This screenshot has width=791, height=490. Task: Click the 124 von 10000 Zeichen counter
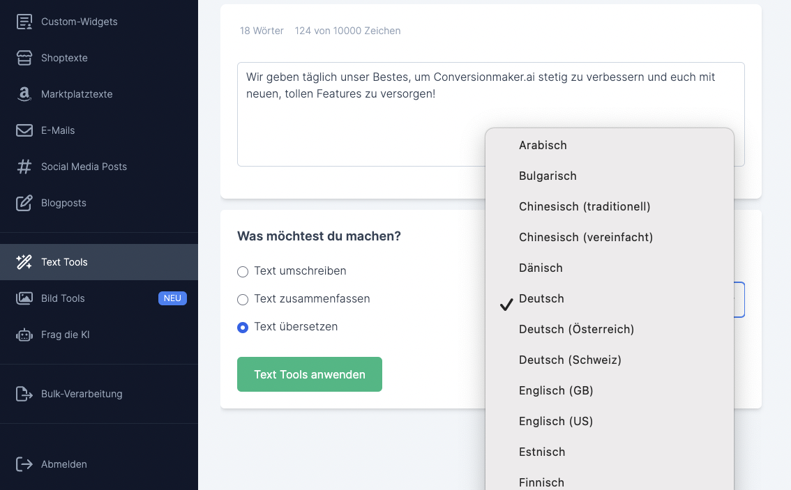[x=347, y=31]
